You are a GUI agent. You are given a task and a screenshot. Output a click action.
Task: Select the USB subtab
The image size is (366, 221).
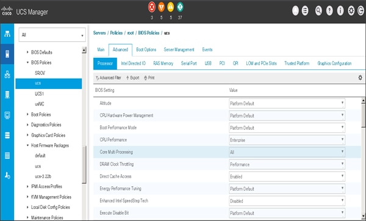pyautogui.click(x=208, y=63)
